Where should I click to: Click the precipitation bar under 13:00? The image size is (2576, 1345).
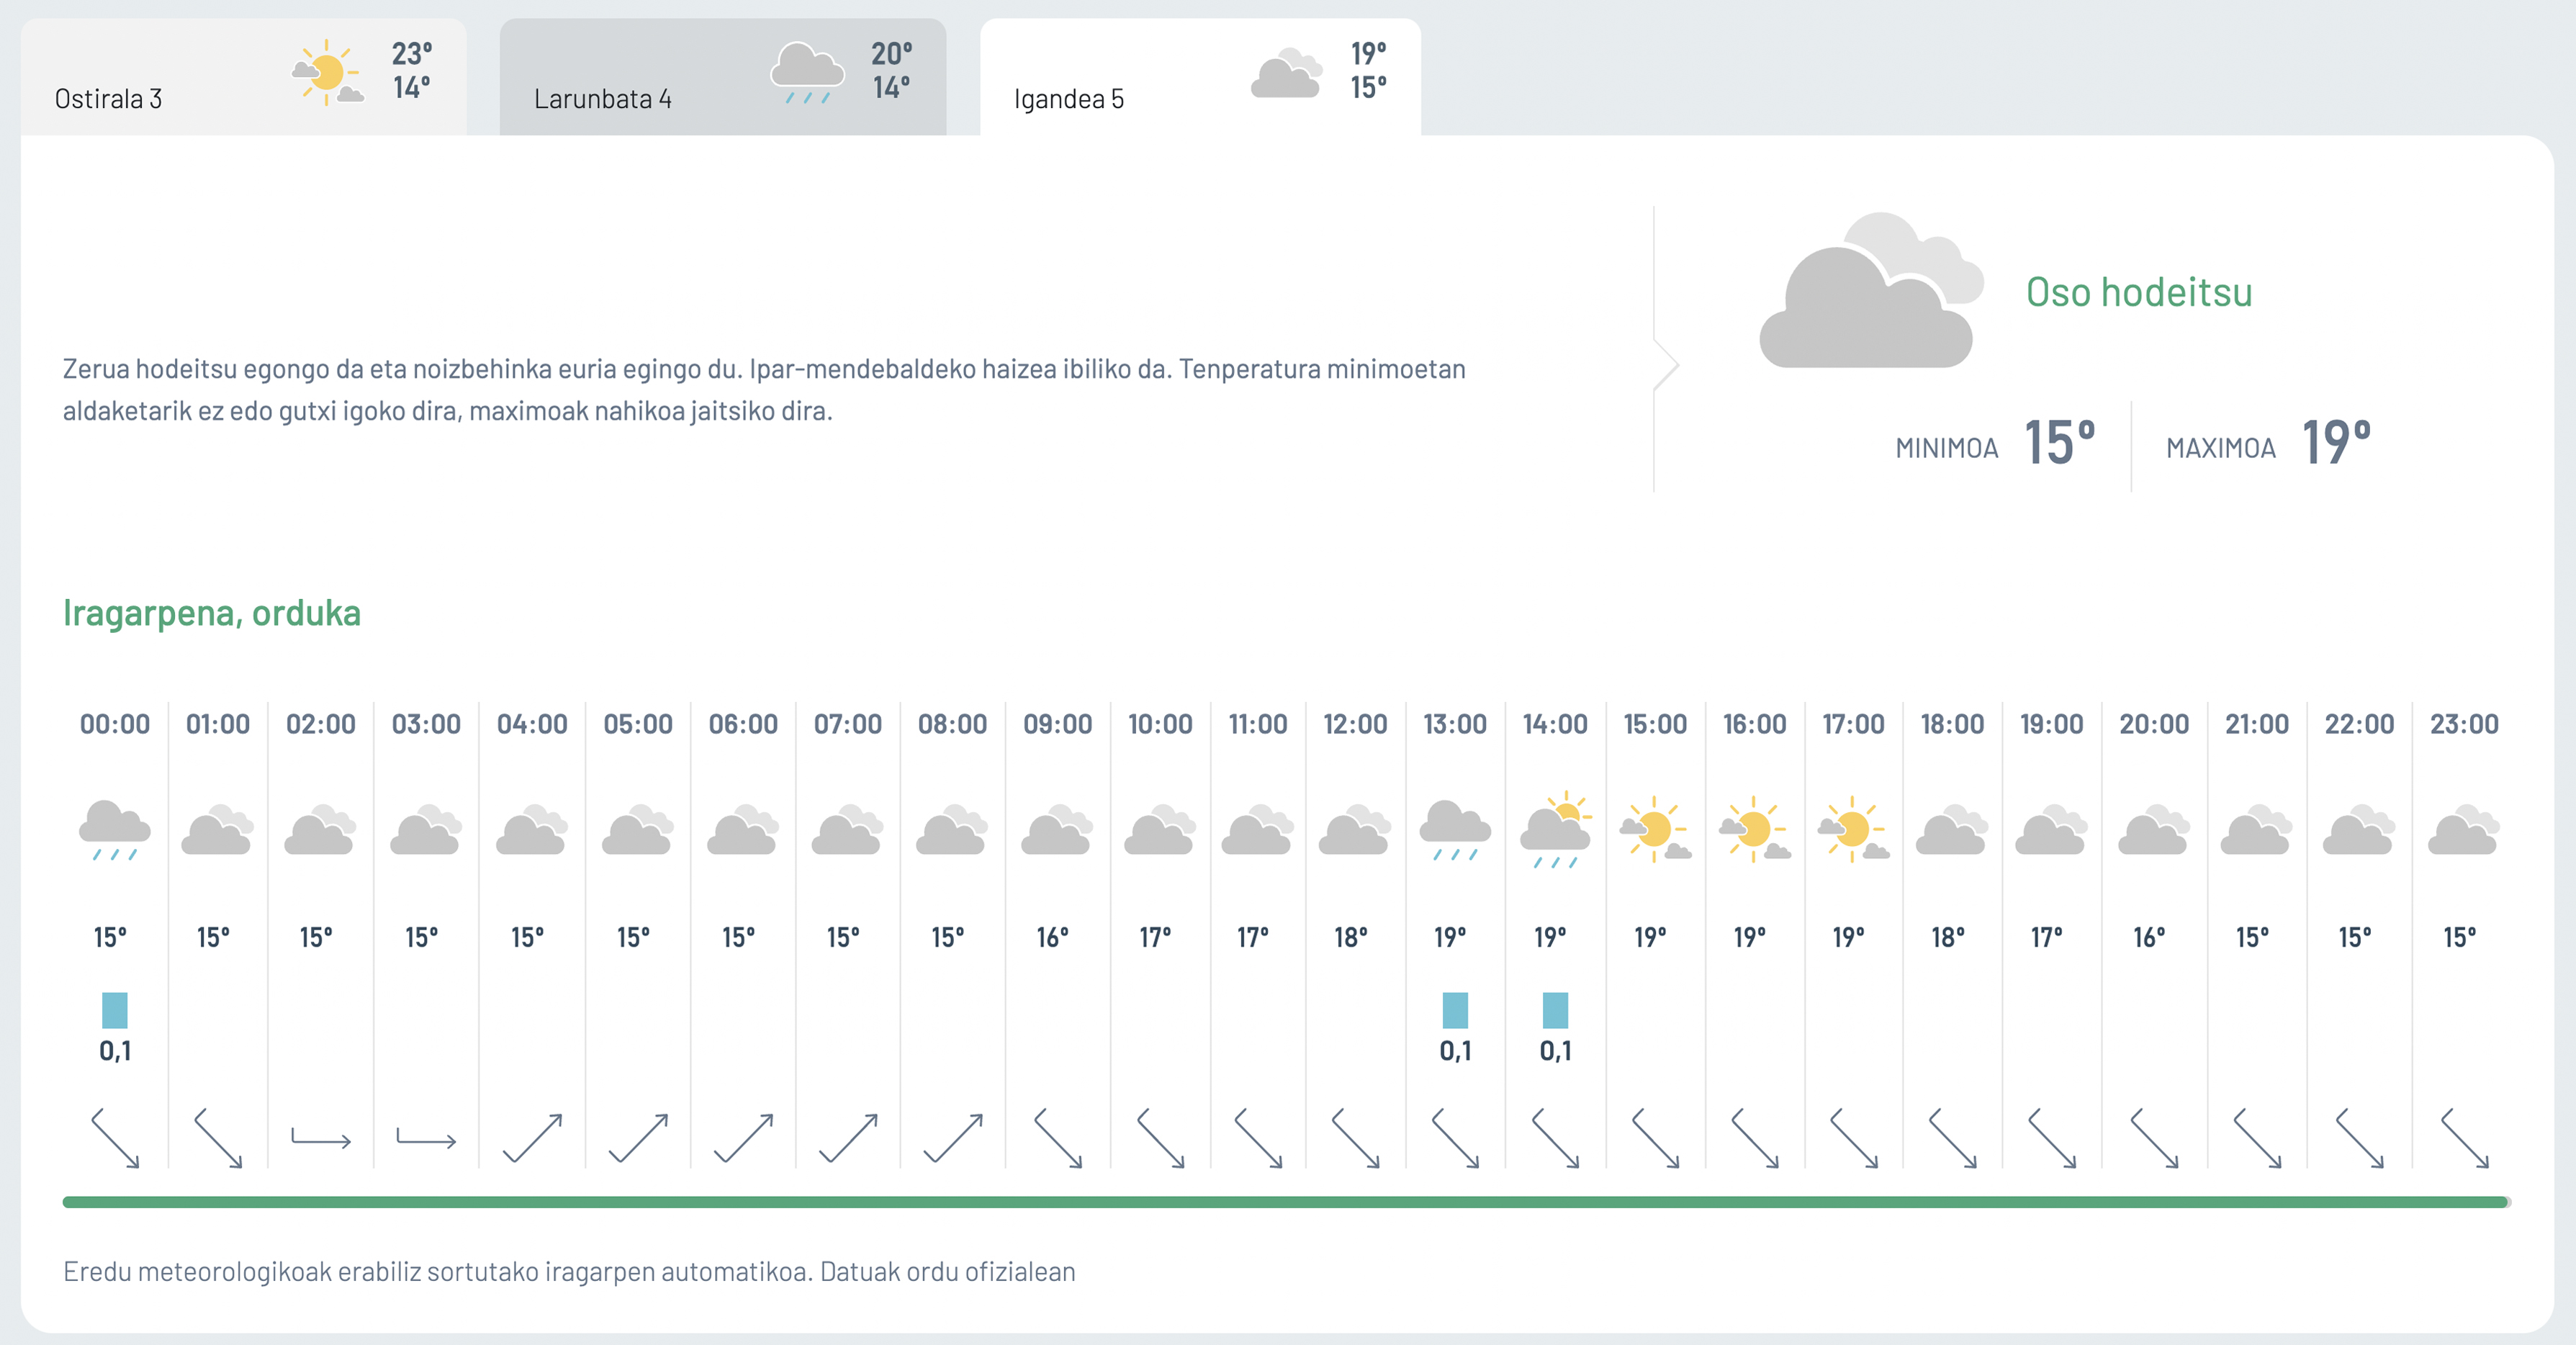click(x=1455, y=1010)
